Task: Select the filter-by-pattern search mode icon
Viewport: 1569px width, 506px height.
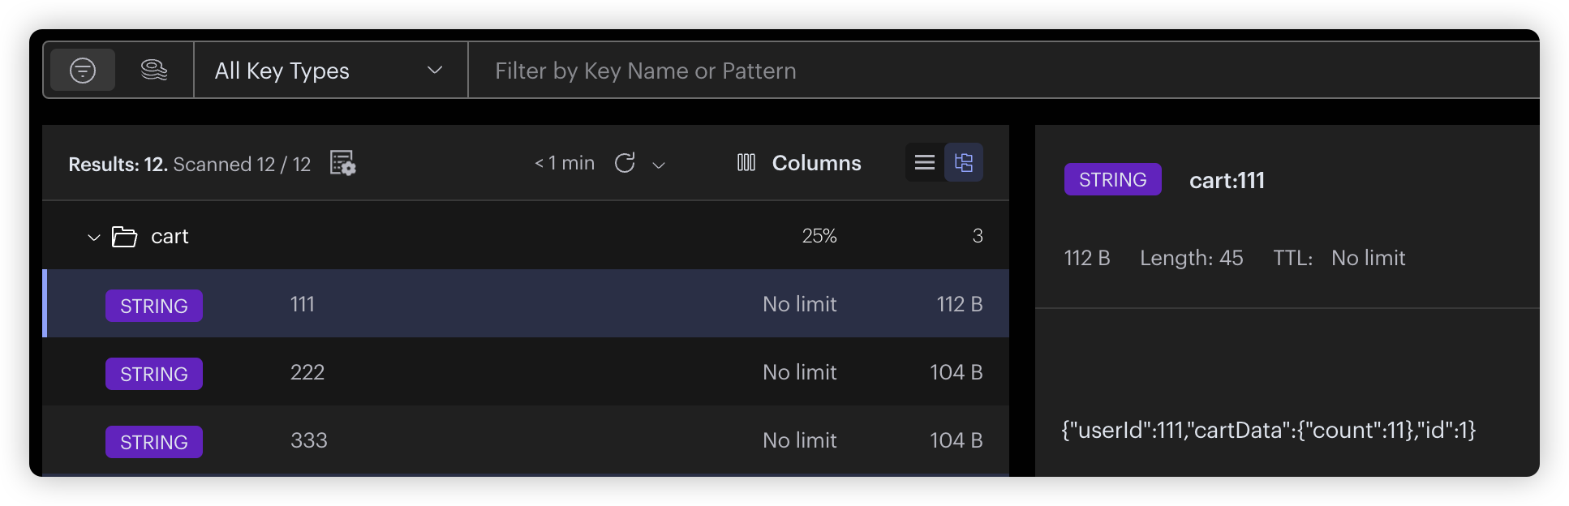Action: tap(83, 71)
